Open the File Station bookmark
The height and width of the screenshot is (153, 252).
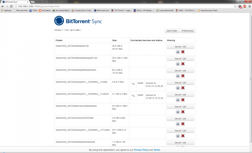pos(45,10)
